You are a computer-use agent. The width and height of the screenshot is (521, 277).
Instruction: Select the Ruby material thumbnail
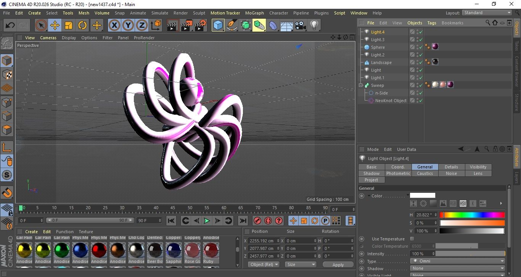(211, 250)
